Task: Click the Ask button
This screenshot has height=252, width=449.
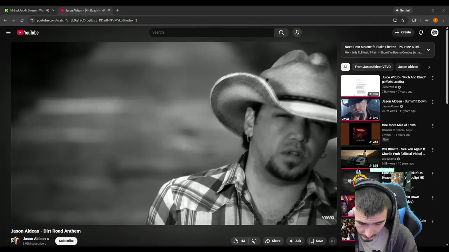Action: [295, 241]
